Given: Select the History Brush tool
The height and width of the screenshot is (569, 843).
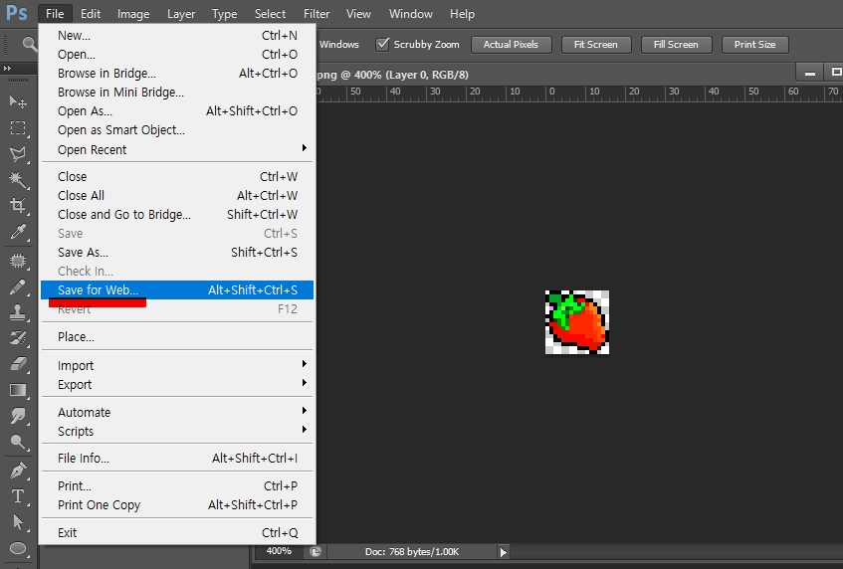Looking at the screenshot, I should (x=18, y=337).
